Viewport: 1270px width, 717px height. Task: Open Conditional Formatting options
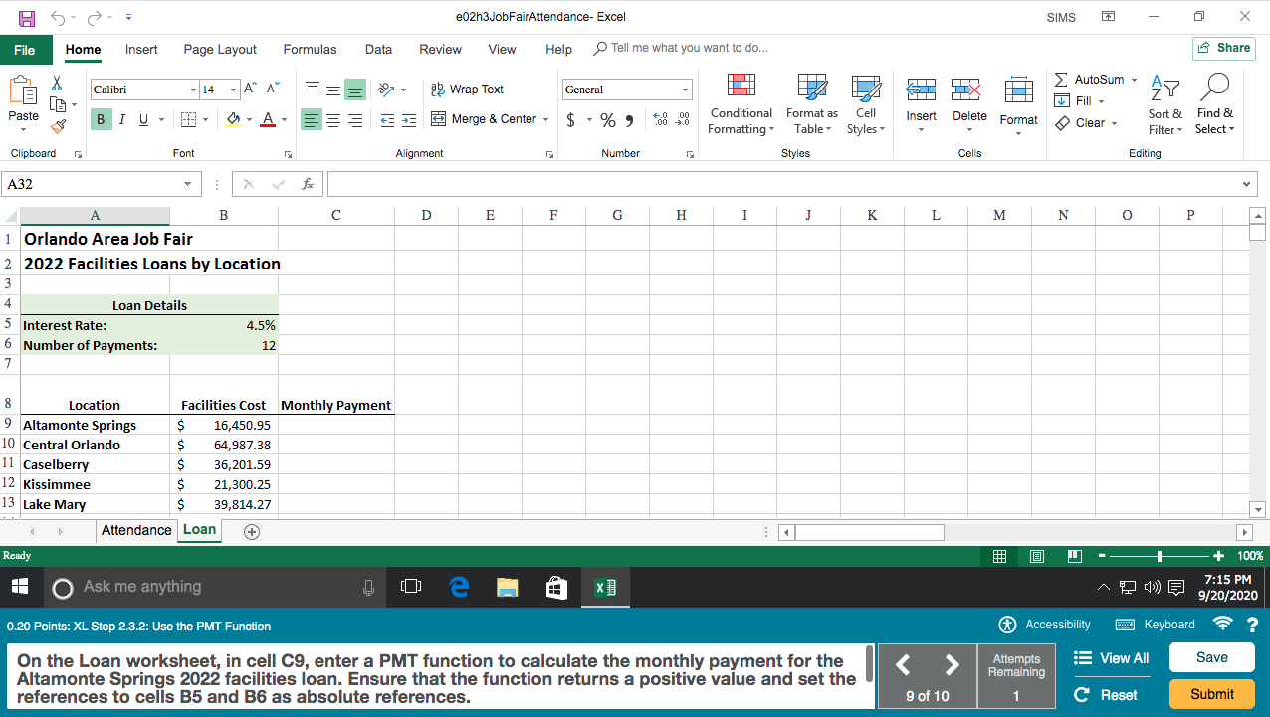tap(741, 104)
